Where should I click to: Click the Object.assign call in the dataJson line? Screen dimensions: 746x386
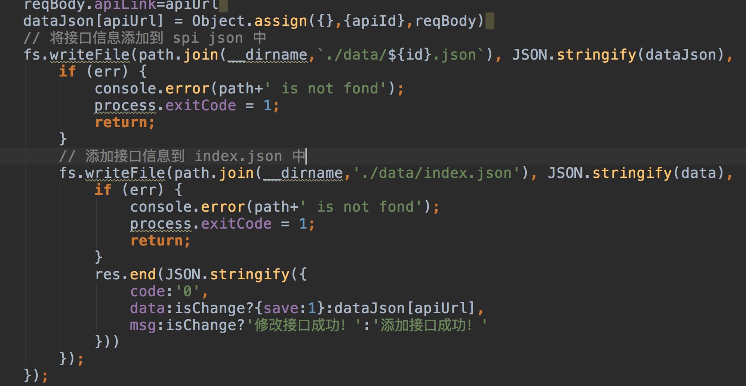pyautogui.click(x=249, y=21)
